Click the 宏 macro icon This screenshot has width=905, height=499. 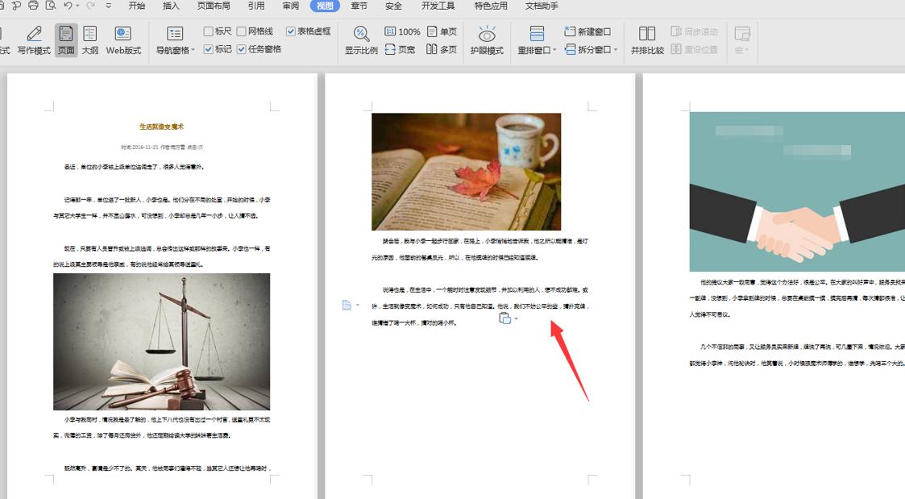[741, 34]
